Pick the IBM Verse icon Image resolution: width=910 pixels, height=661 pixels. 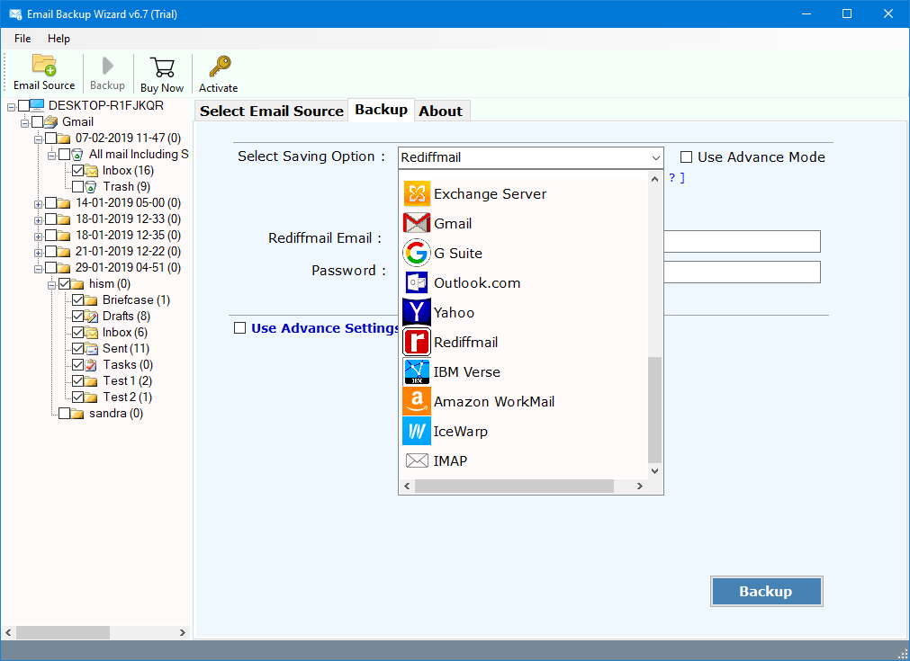[417, 371]
